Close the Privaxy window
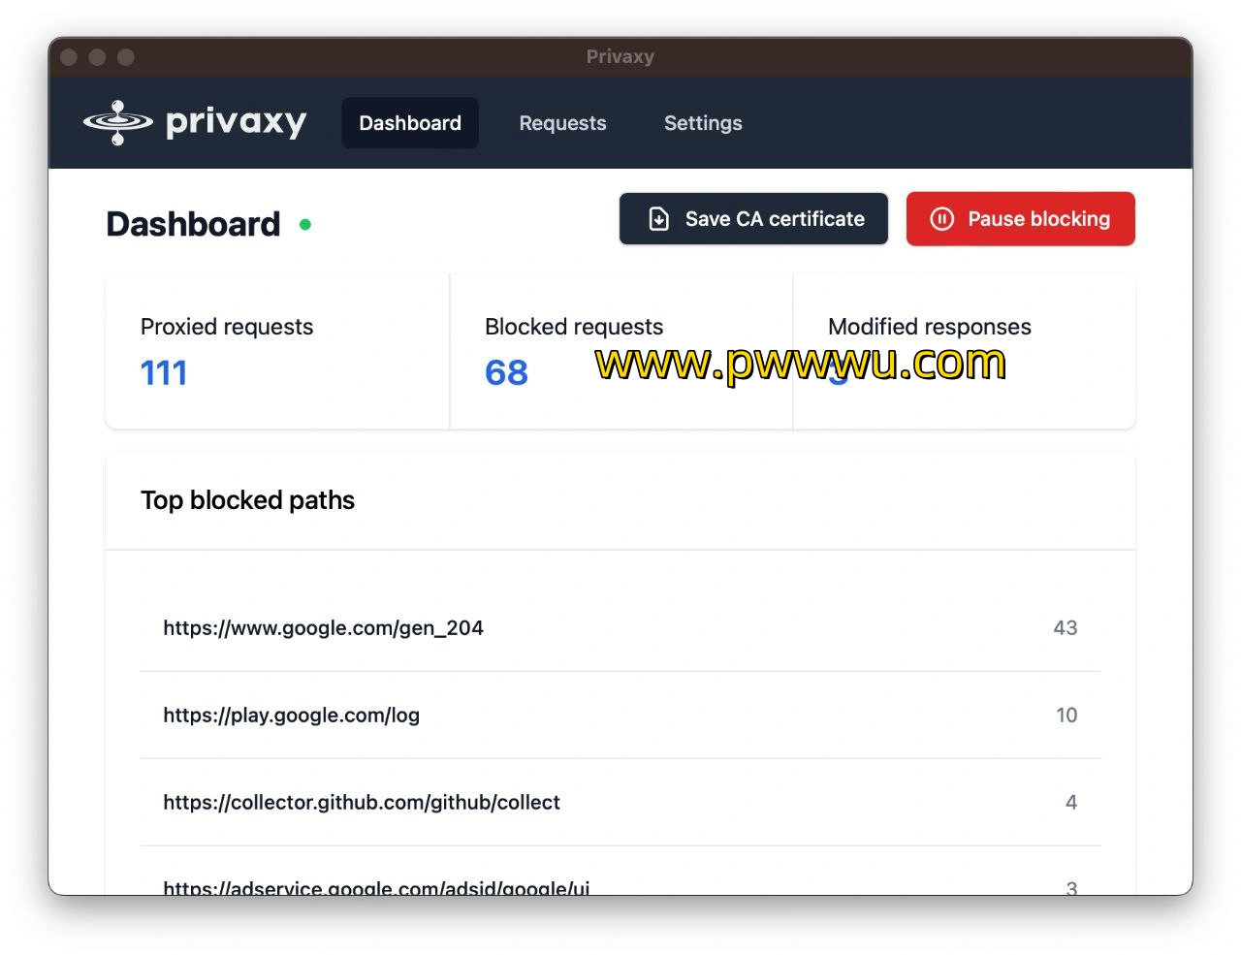 pyautogui.click(x=69, y=57)
